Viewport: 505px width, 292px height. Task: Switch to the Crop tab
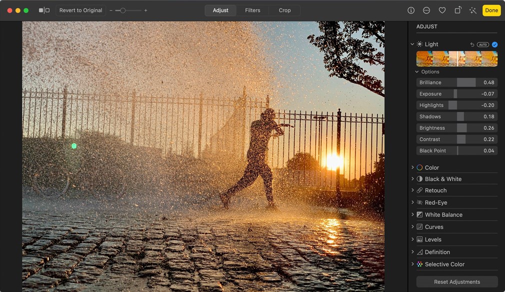click(x=285, y=10)
